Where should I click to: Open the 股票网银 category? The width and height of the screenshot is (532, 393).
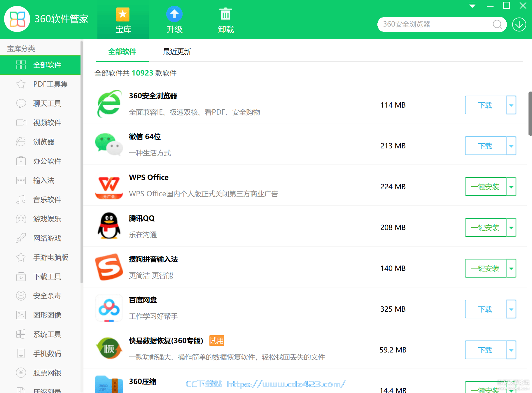pos(40,373)
